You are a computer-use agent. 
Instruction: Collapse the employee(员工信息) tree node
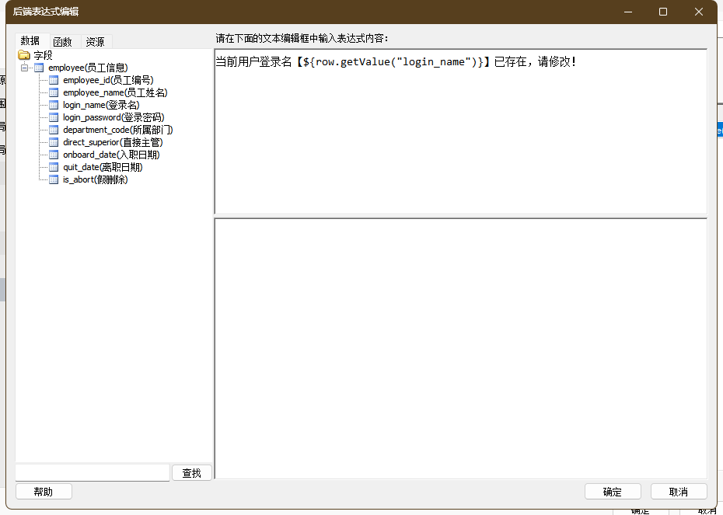25,68
